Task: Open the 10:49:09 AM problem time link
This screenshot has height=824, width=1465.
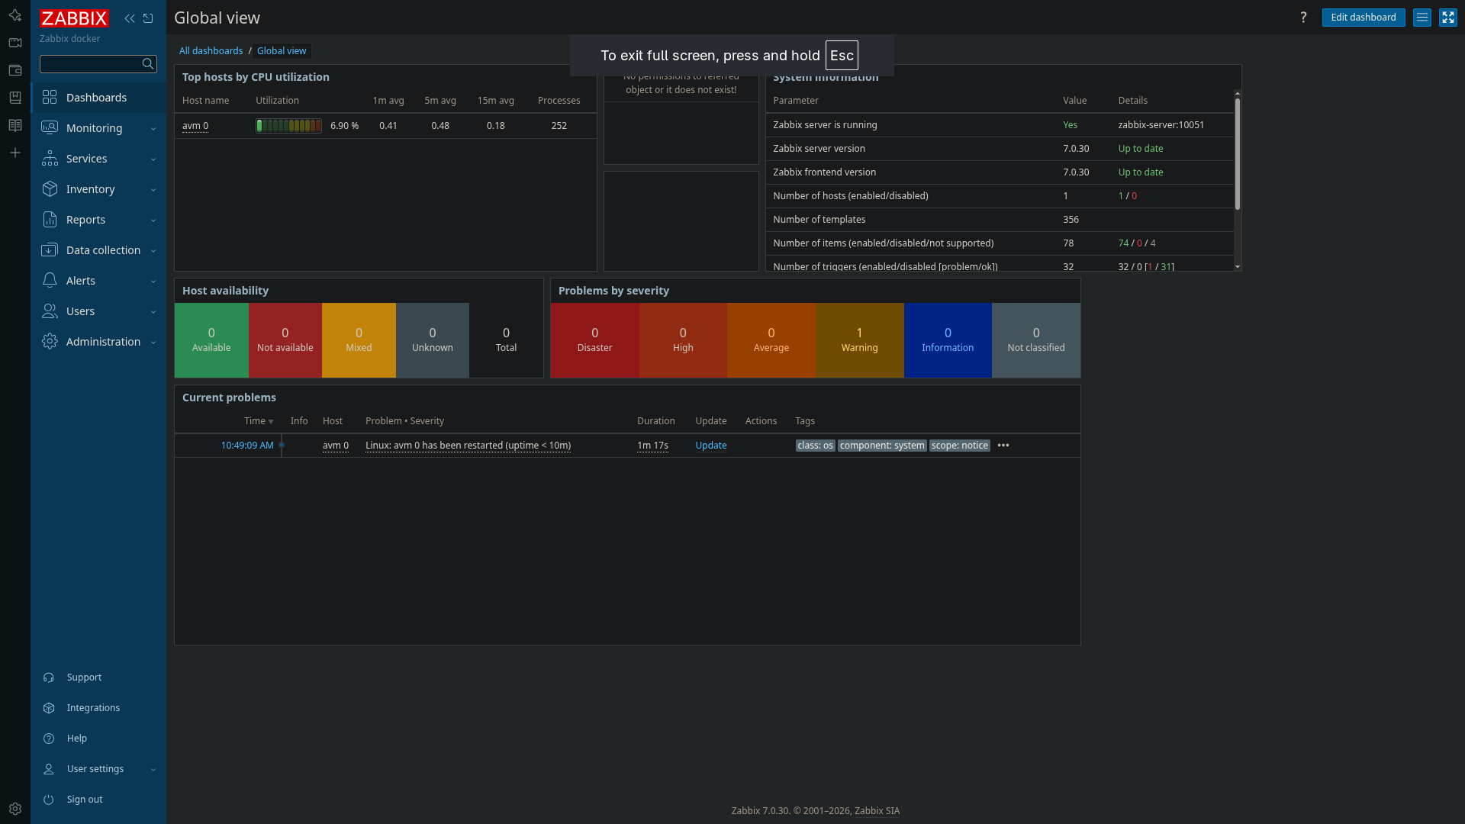Action: point(247,446)
